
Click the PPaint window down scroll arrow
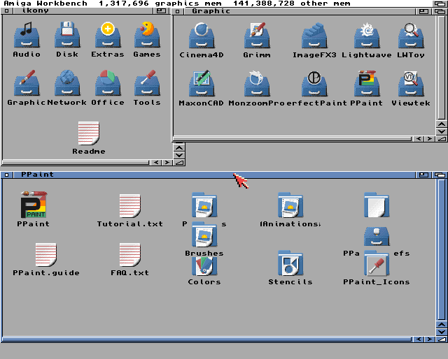440,330
